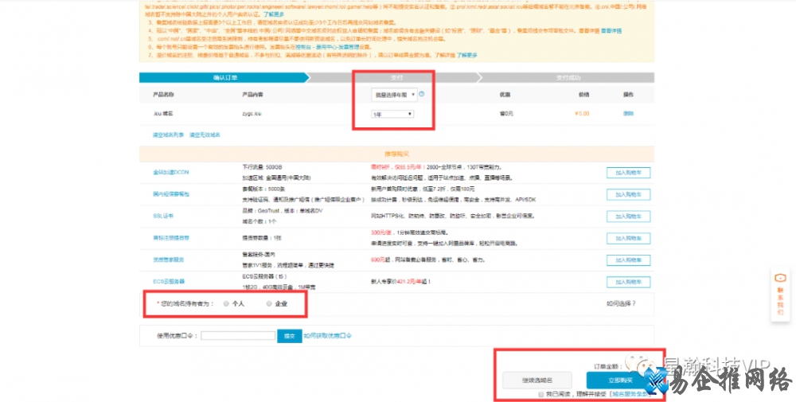The height and width of the screenshot is (402, 796).
Task: Open the 如何选择 help link
Action: [621, 303]
